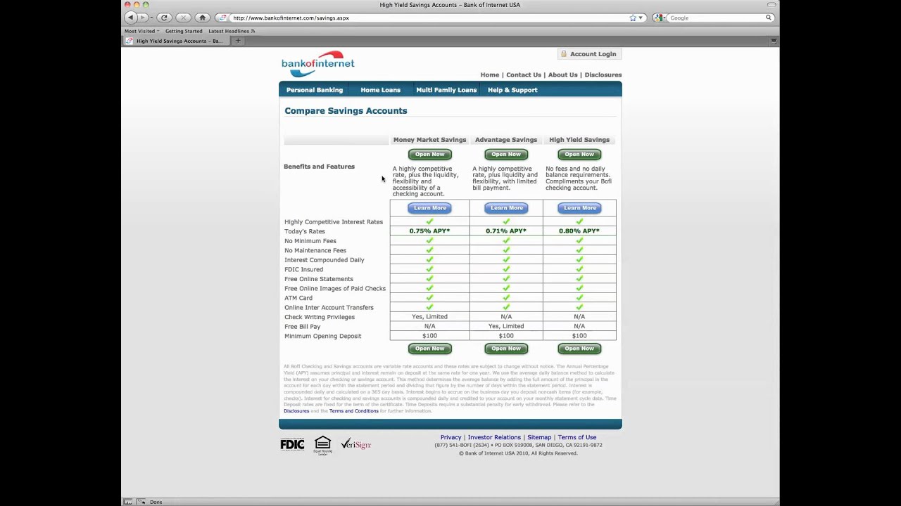Open Personal Banking menu

point(315,90)
